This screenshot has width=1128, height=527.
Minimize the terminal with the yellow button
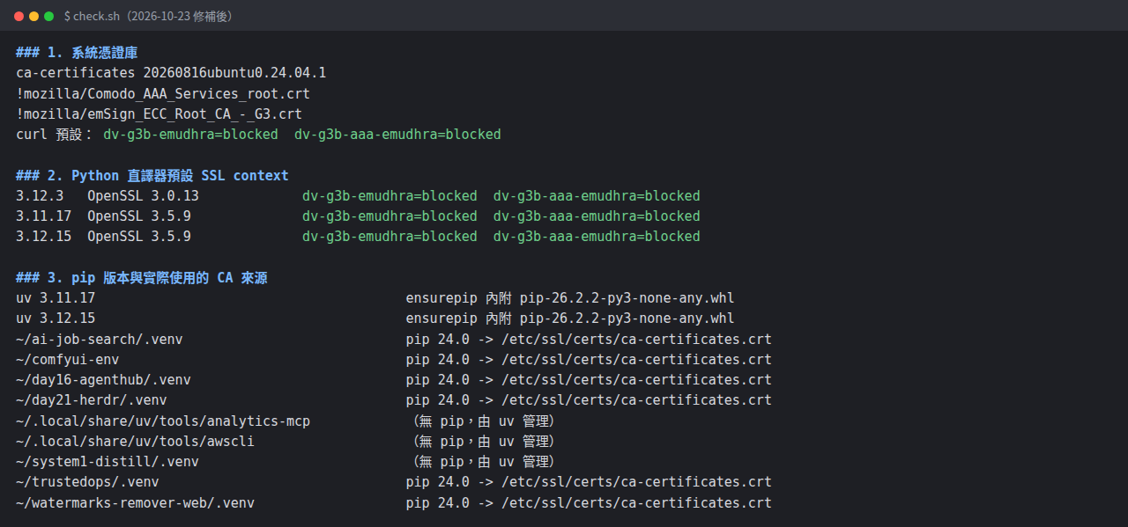click(34, 16)
